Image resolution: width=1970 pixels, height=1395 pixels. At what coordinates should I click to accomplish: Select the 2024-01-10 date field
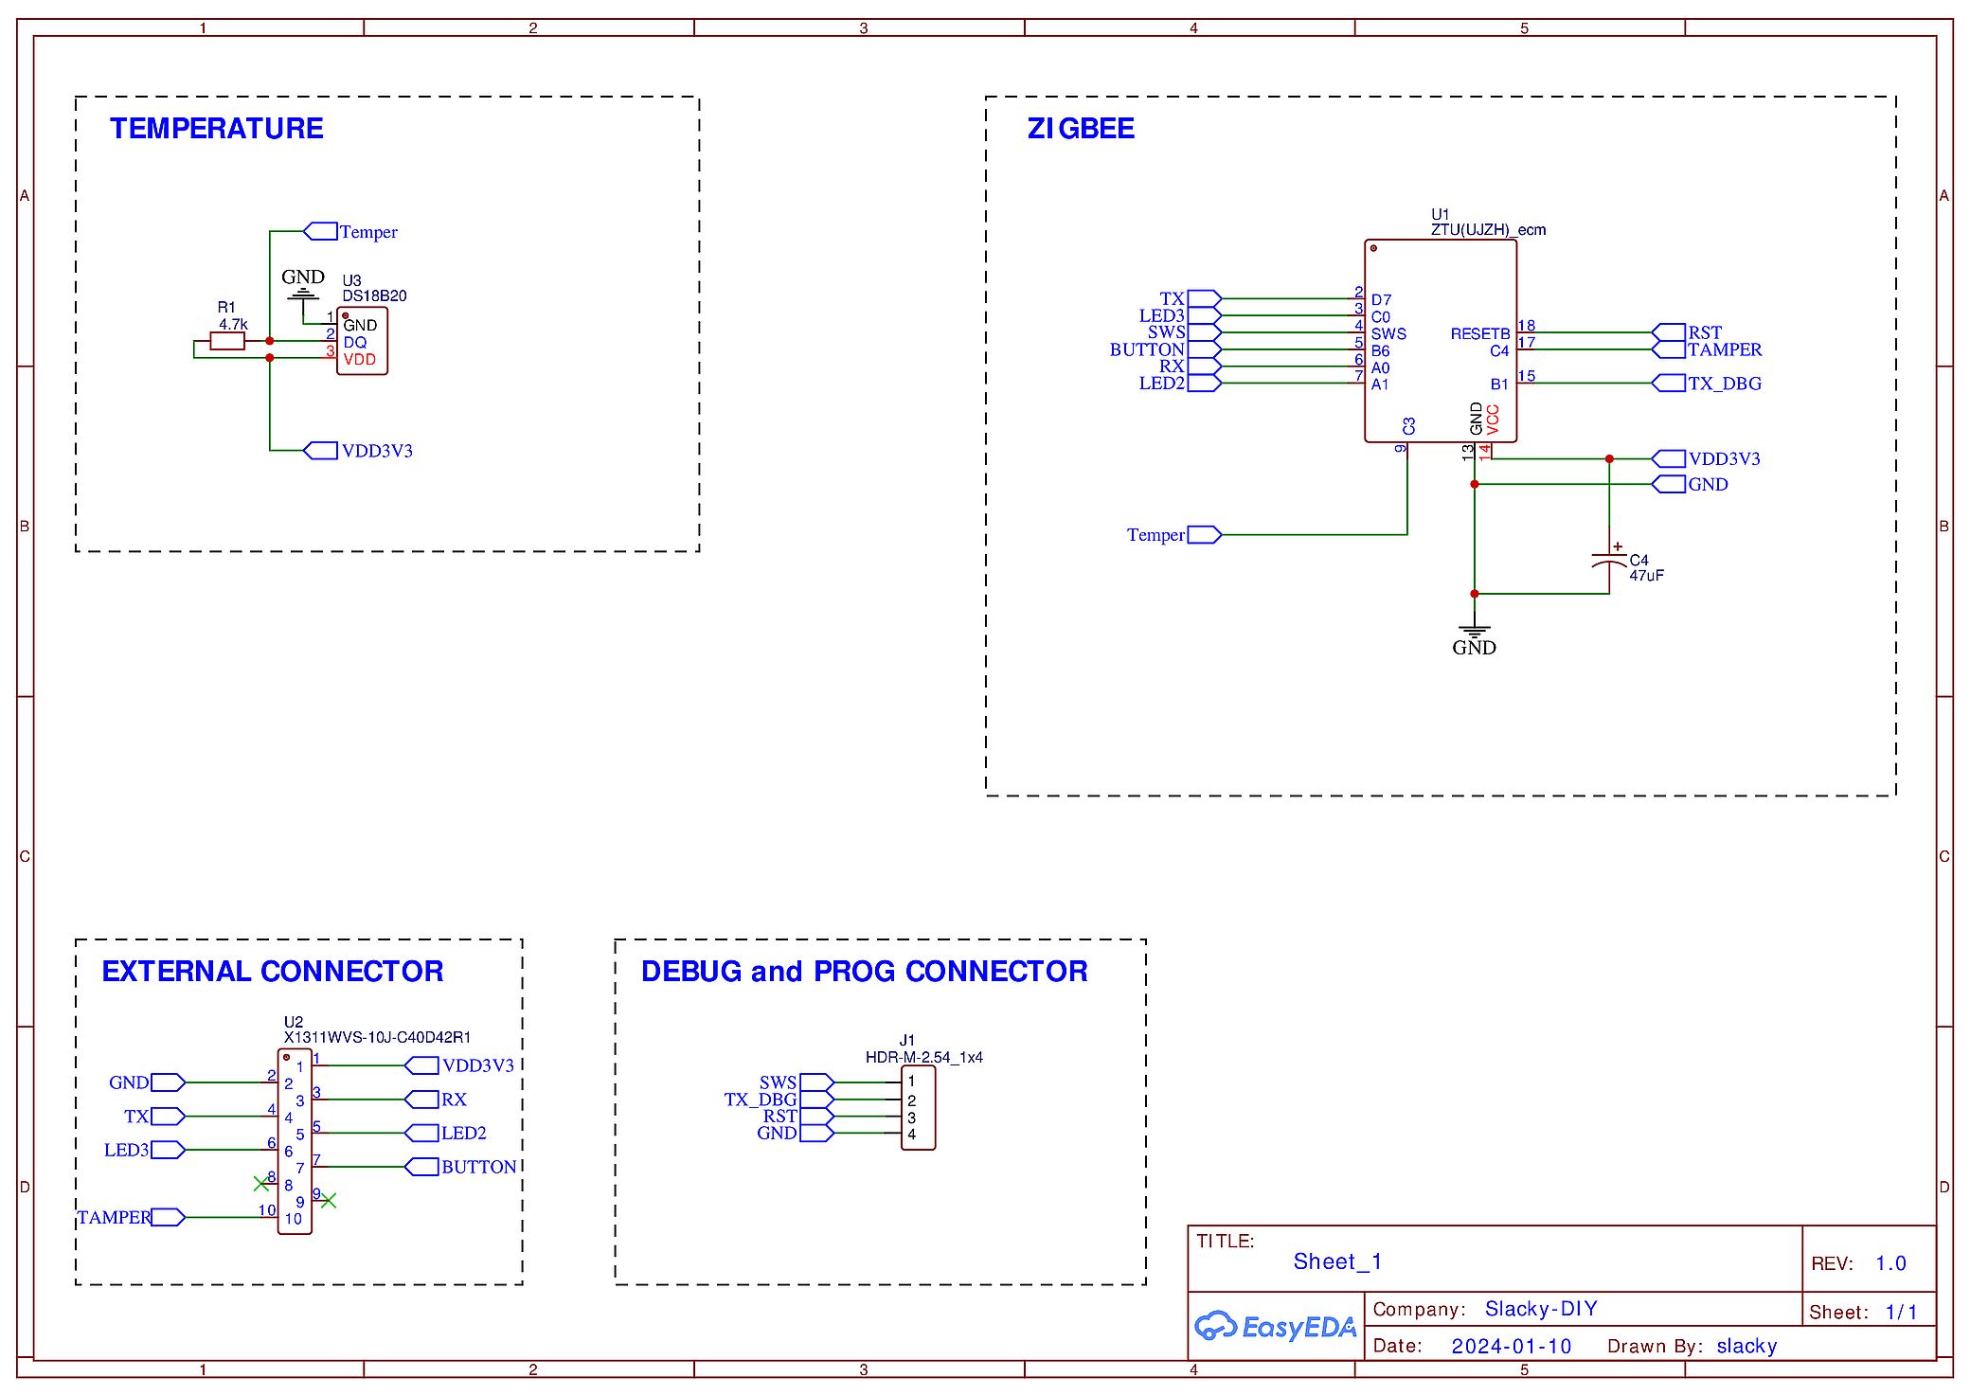tap(1511, 1346)
